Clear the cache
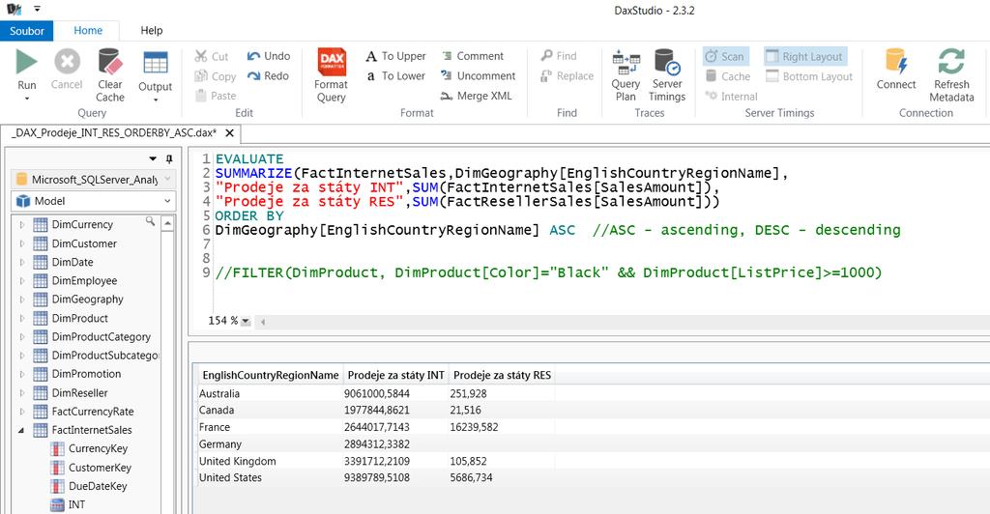 (x=110, y=75)
